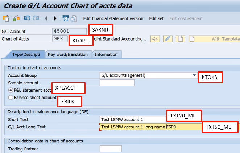Click the Change pencil icon
The width and height of the screenshot is (240, 153).
tap(168, 39)
